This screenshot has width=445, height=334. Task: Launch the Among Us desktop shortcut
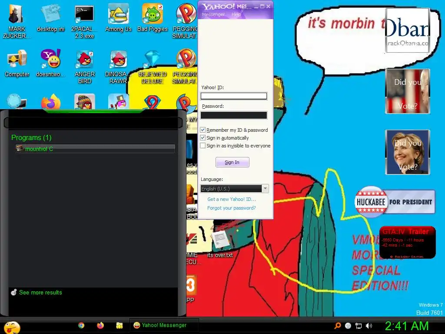click(118, 17)
